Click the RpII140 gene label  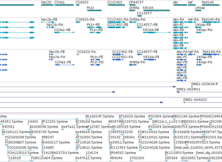(x=208, y=2)
